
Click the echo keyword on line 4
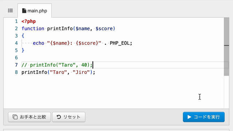tap(39, 43)
